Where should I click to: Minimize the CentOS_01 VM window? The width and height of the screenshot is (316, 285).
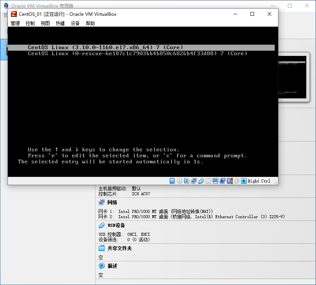[x=235, y=14]
